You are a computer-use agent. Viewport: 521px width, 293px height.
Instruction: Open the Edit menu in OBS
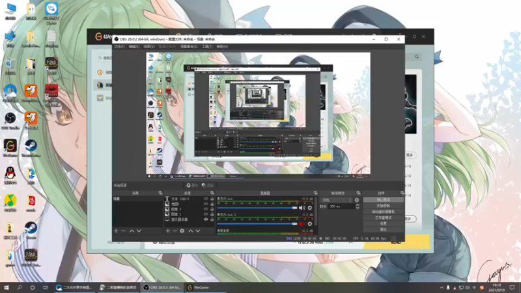pos(134,46)
